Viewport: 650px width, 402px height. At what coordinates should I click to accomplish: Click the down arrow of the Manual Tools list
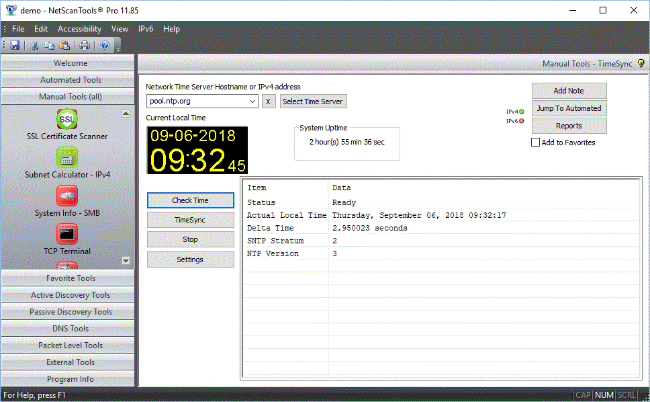point(126,261)
